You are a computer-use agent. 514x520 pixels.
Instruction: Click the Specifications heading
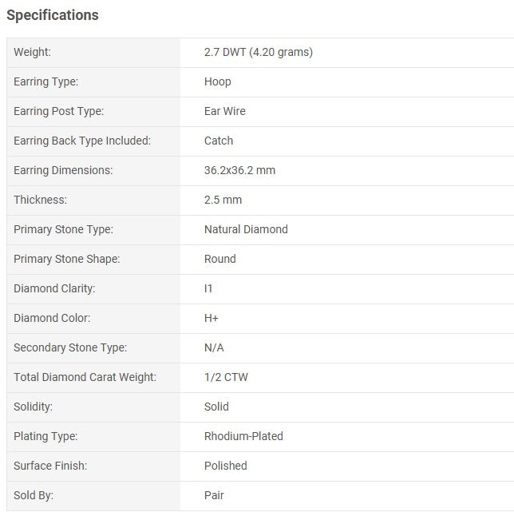(x=53, y=15)
